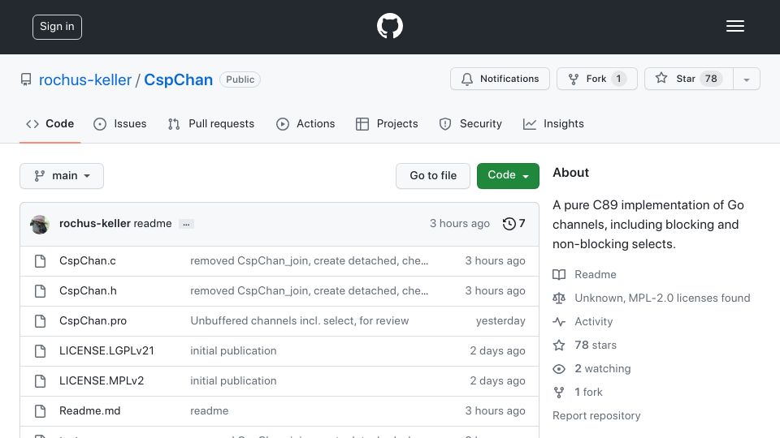Open the main branch selector dropdown
This screenshot has width=780, height=438.
pos(62,176)
